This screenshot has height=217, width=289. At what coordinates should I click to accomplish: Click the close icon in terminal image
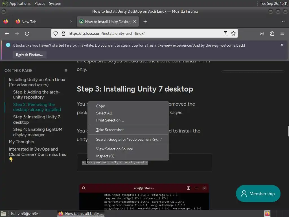[204, 188]
